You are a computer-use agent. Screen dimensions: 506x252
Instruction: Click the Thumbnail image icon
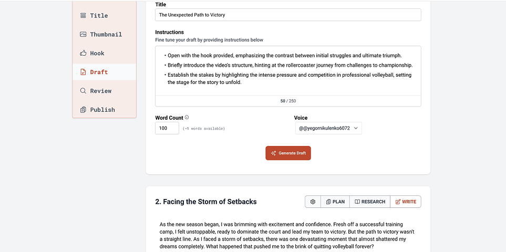click(x=83, y=35)
